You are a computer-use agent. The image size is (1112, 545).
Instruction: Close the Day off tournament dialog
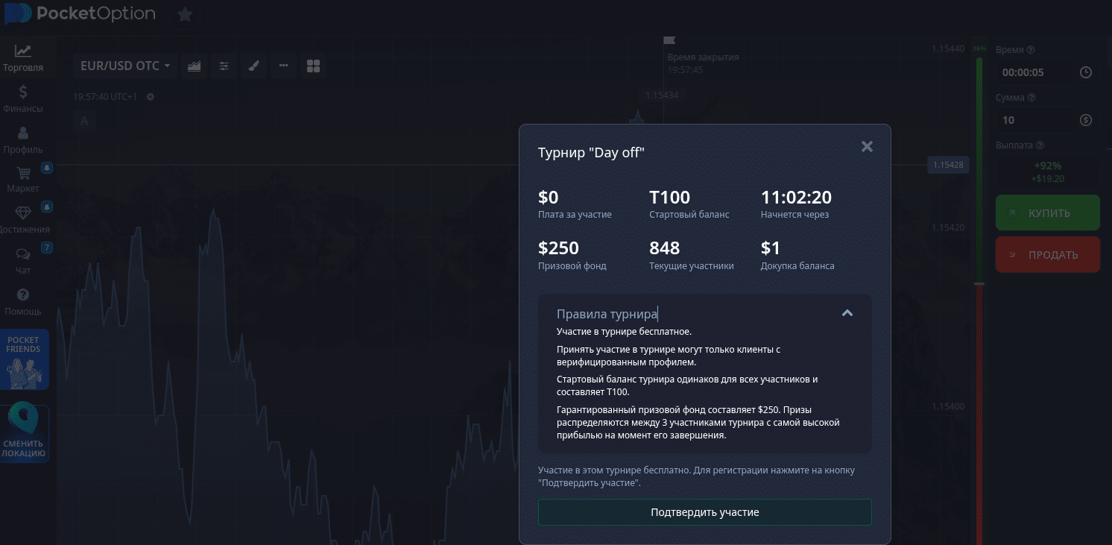coord(867,147)
